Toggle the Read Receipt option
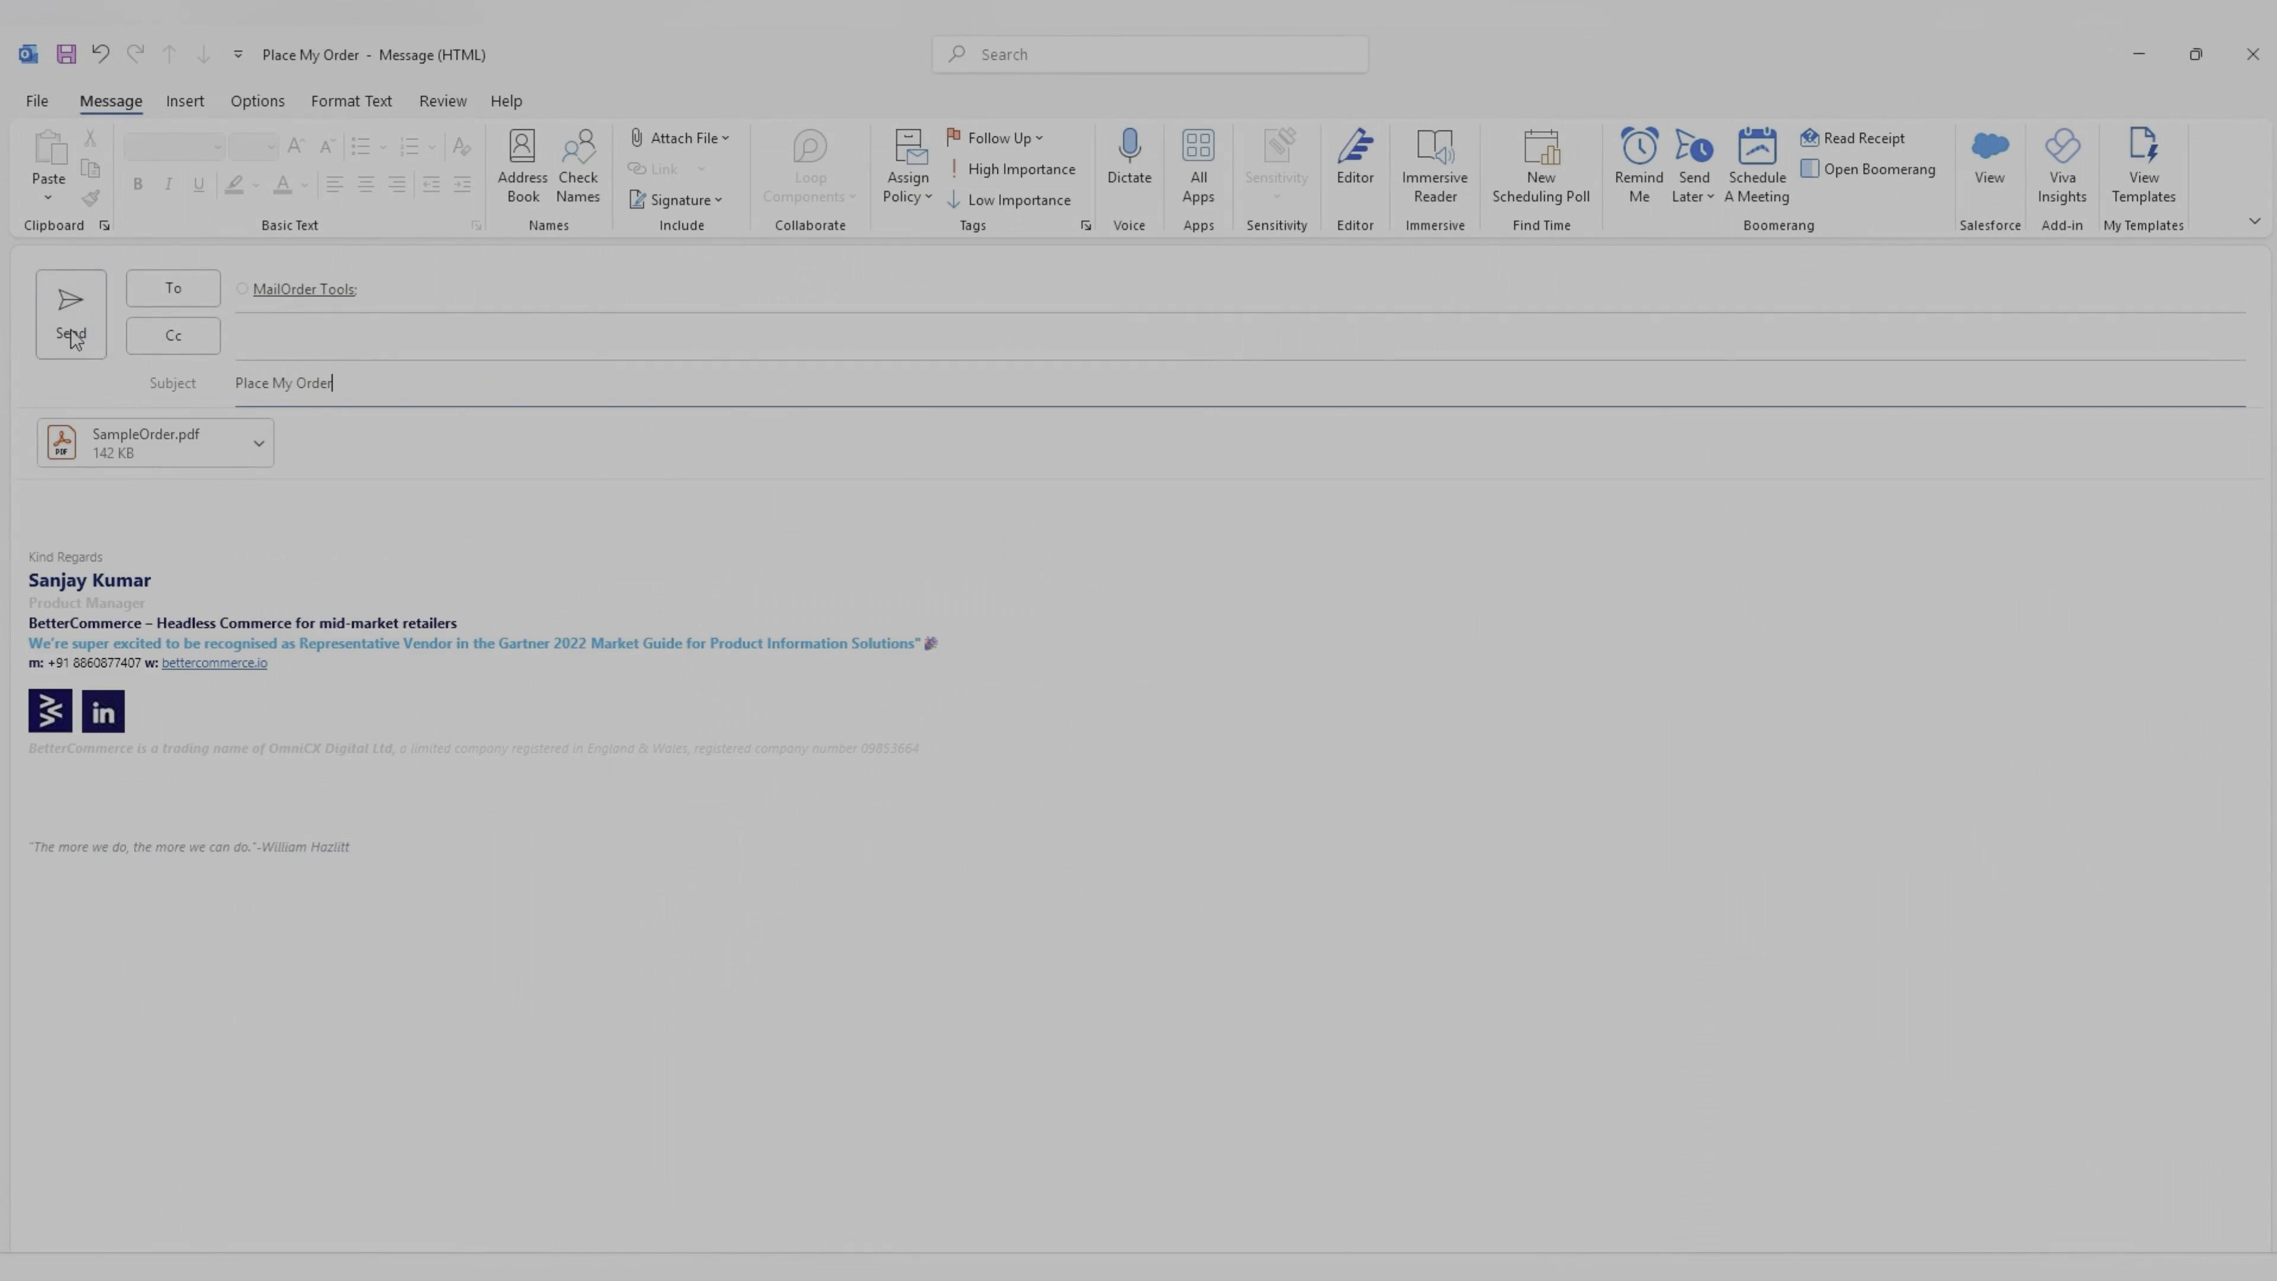 click(x=1852, y=138)
